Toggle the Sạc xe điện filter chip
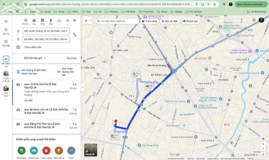269x160 pixels. click(x=169, y=21)
